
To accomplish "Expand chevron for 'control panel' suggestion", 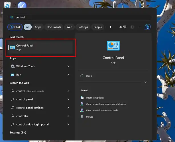I will [68, 99].
